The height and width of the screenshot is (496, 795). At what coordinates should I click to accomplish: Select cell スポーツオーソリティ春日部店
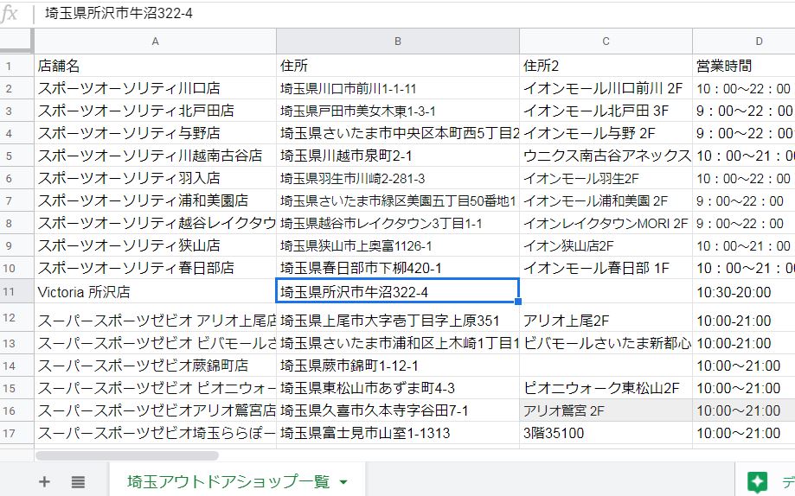click(155, 268)
